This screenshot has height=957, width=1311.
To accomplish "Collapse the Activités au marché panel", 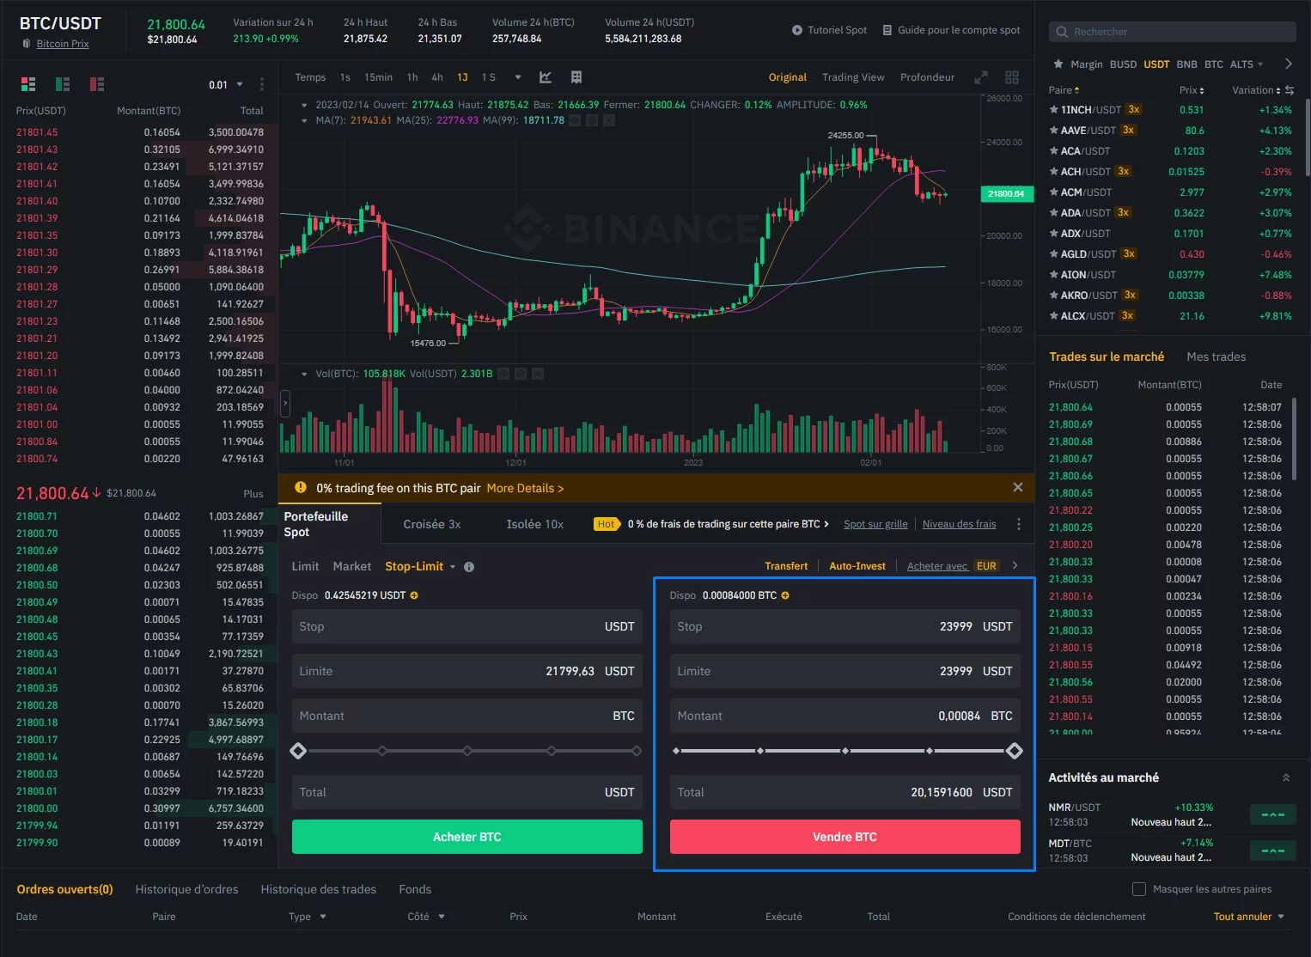I will (1286, 777).
